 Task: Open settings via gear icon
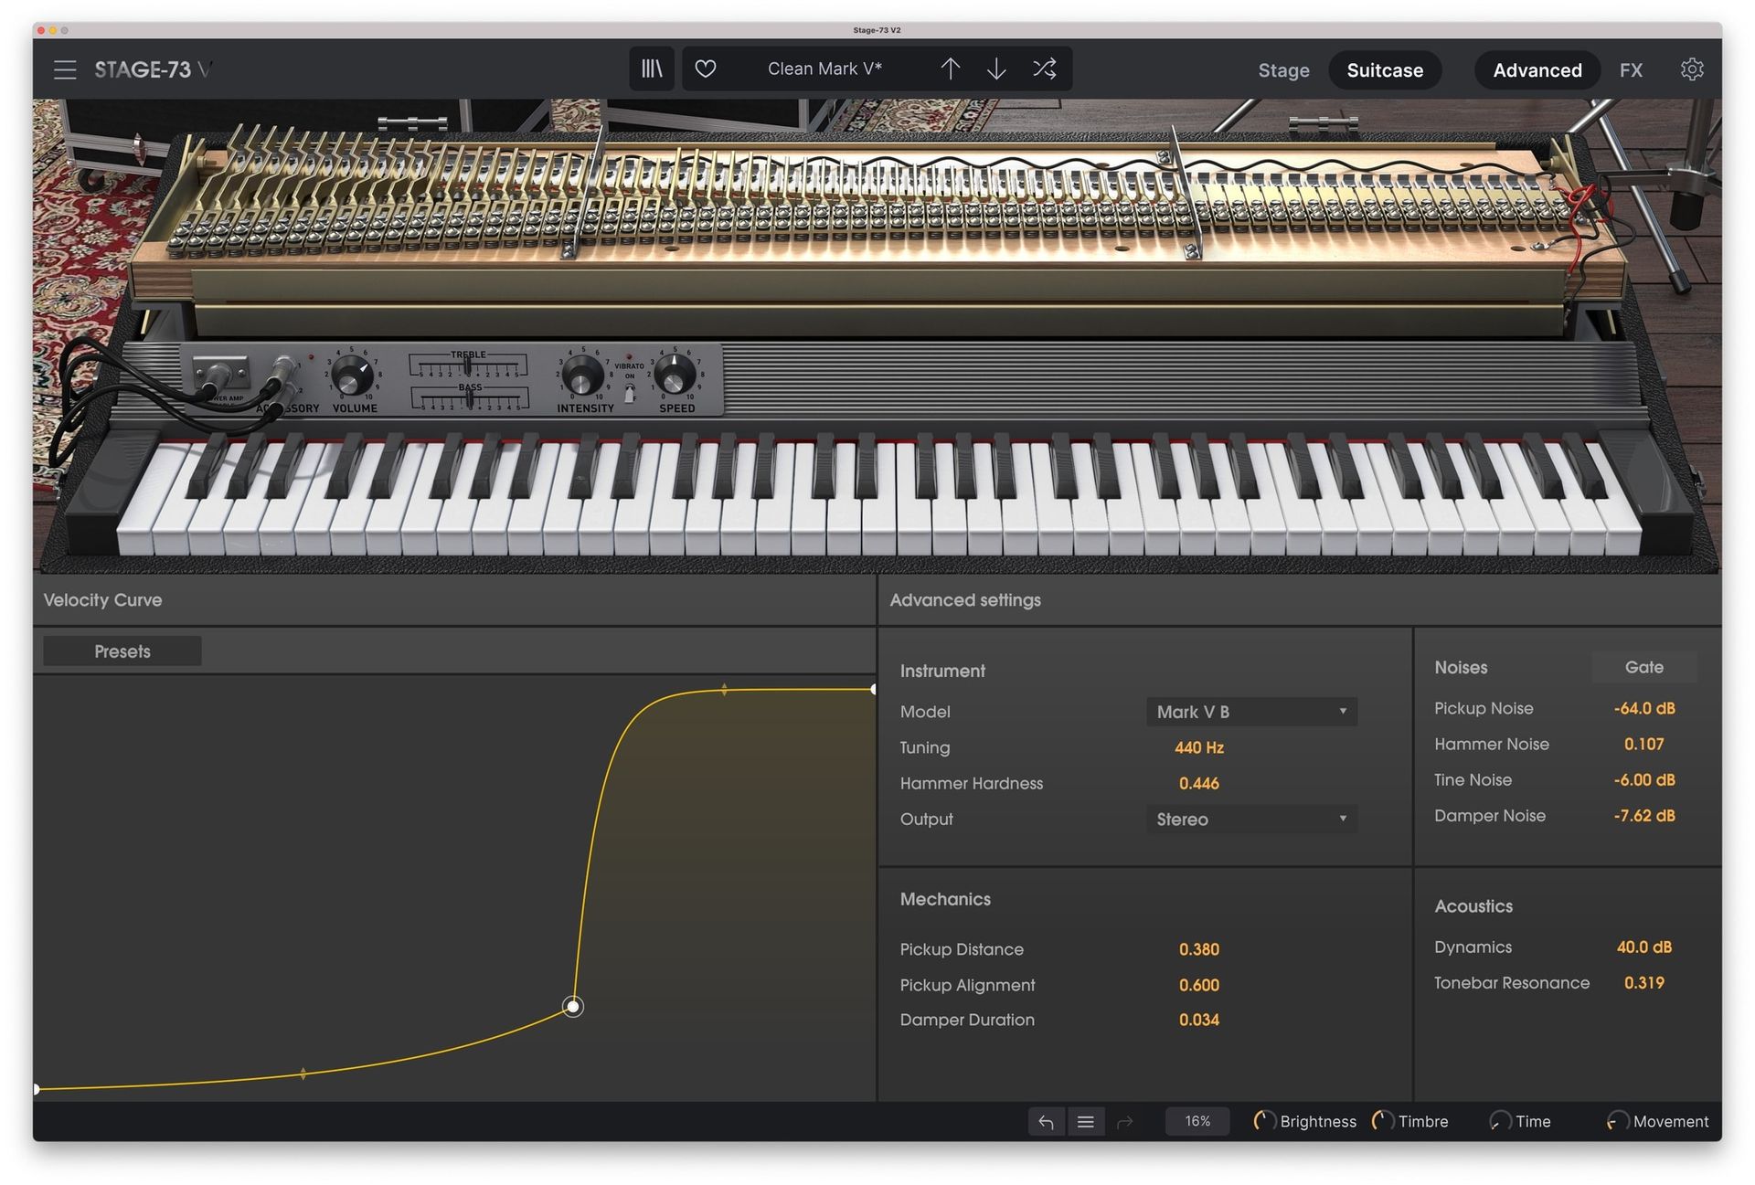(x=1691, y=69)
